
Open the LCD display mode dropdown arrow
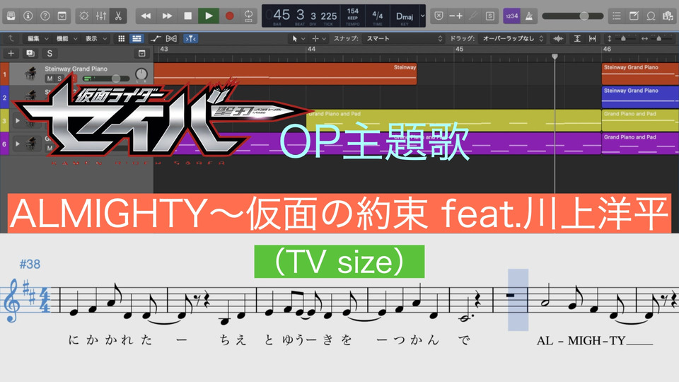[x=423, y=16]
